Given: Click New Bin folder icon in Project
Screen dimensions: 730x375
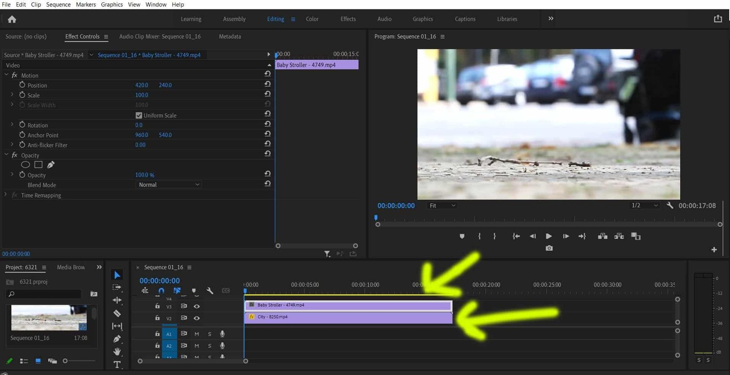Looking at the screenshot, I should click(x=94, y=294).
